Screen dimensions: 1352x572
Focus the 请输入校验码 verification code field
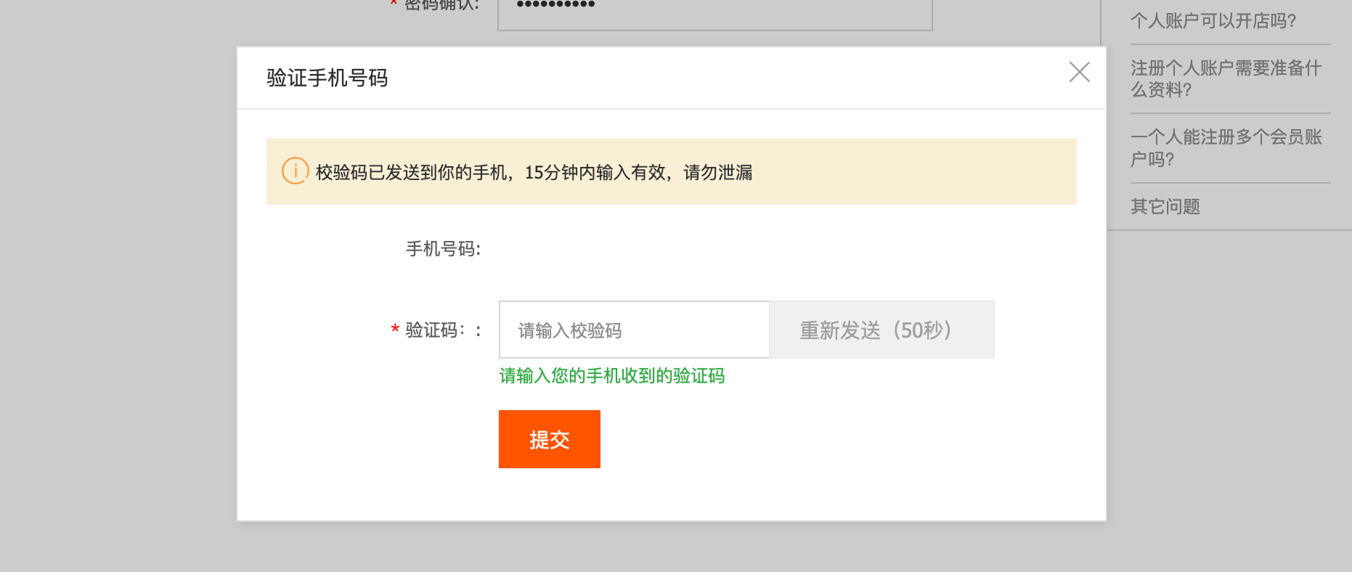[x=634, y=330]
